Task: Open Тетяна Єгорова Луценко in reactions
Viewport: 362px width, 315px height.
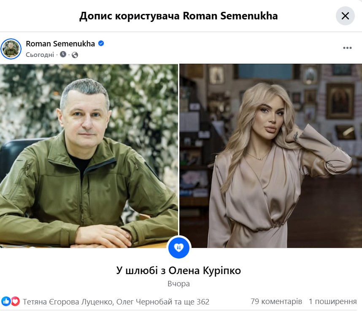Action: (x=68, y=302)
